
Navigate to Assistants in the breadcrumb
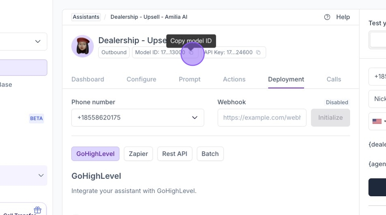coord(86,17)
